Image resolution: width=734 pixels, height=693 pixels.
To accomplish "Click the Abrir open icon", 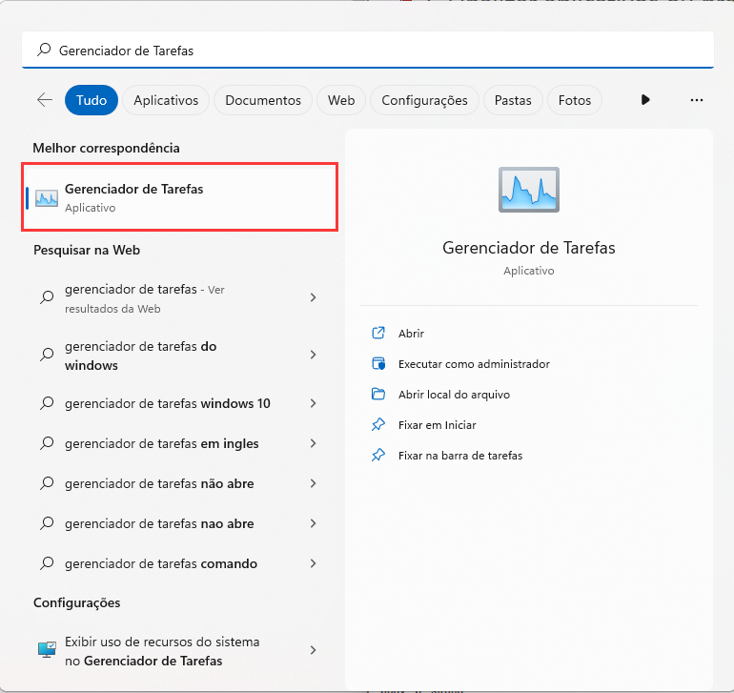I will coord(378,333).
